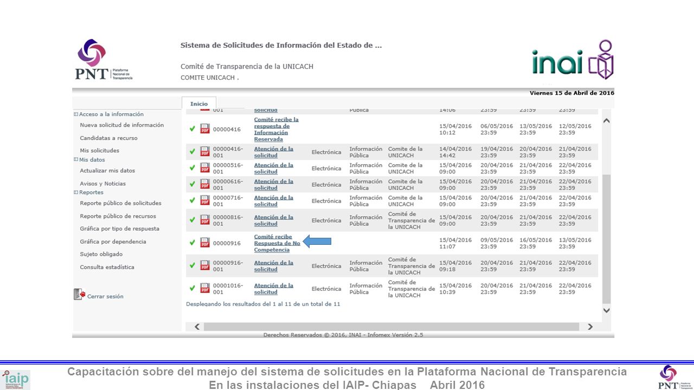Viewport: 694px width, 390px height.
Task: Click the vertical scrollbar down arrow
Action: coord(606,310)
